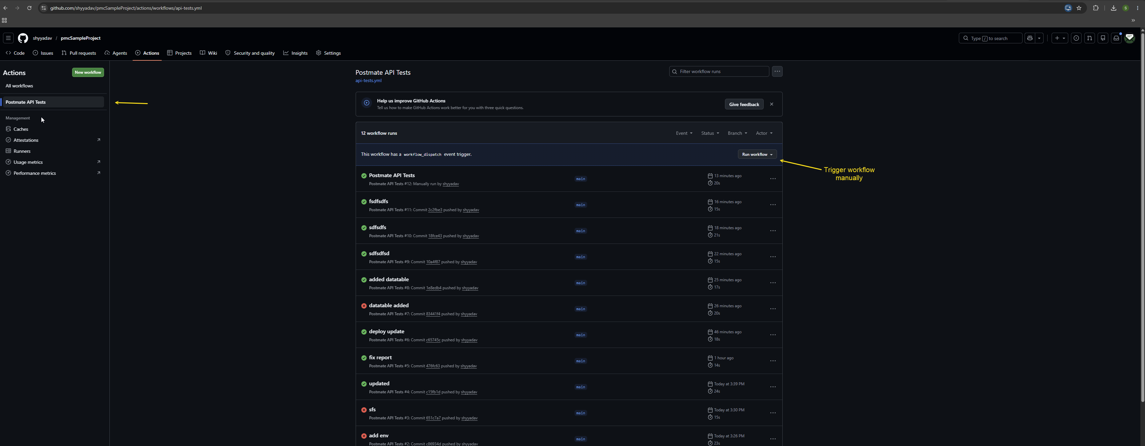Click the Filter workflow runs field
Image resolution: width=1145 pixels, height=446 pixels.
(x=719, y=71)
